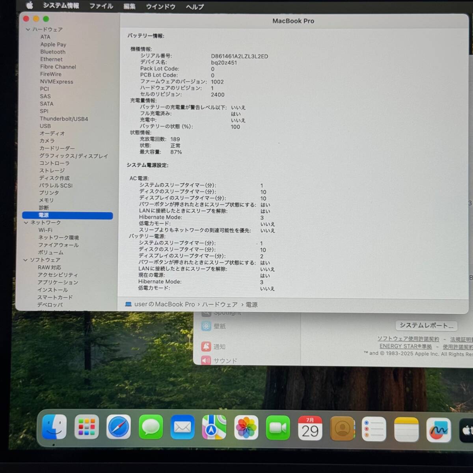Click 通知 icon in System Settings window
Image resolution: width=473 pixels, height=473 pixels.
206,346
